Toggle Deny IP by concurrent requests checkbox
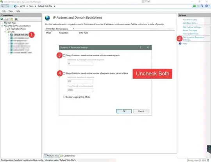 pyautogui.click(x=64, y=55)
